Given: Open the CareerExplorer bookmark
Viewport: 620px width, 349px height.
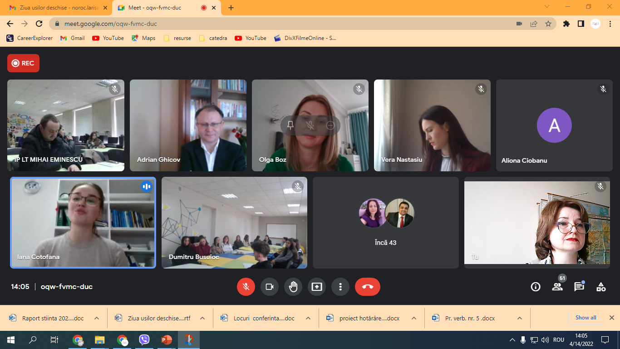Looking at the screenshot, I should tap(30, 38).
